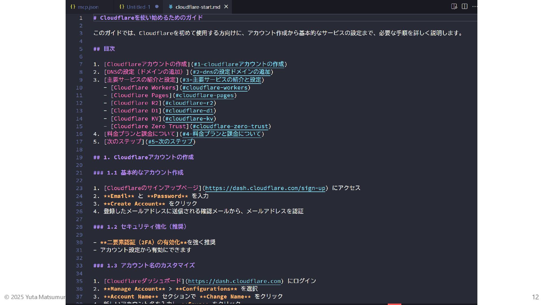Screen dimensions: 543x305
Task: Click the text 二要素認証（2FA）の有効化
Action: [x=143, y=242]
